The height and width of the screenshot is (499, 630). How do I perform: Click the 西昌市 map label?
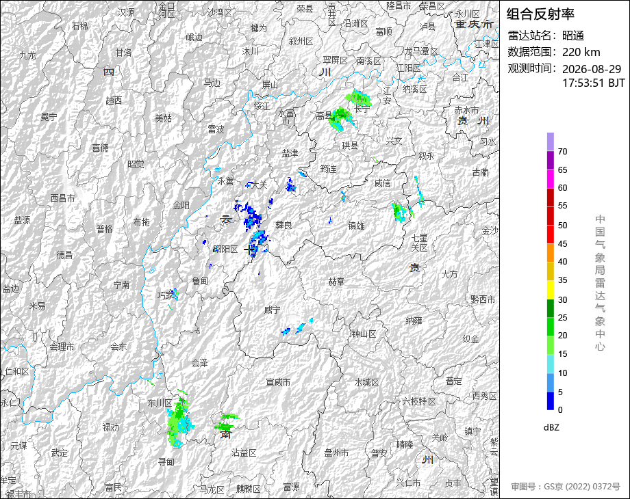point(63,198)
